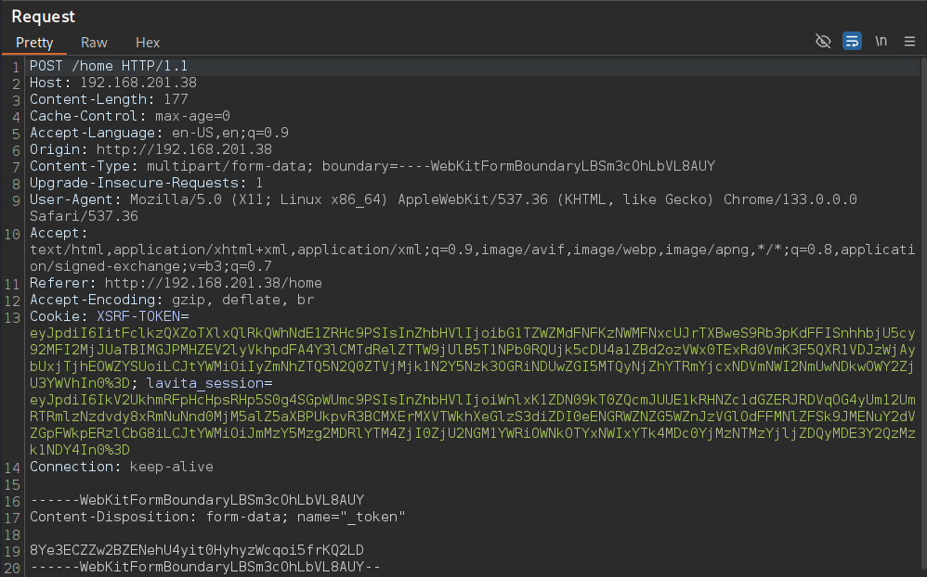Viewport: 927px width, 577px height.
Task: Click the Cache-Control max-age=0 line
Action: pos(130,116)
